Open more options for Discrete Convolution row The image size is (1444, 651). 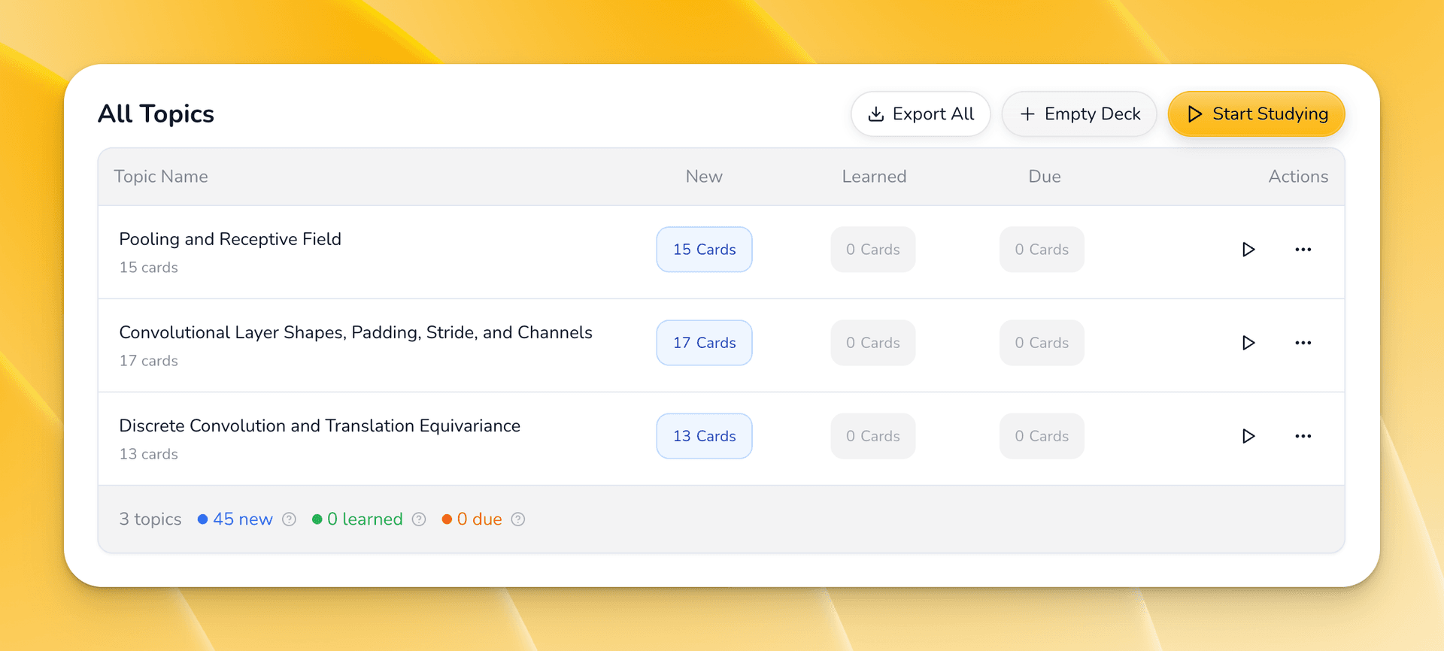point(1303,436)
